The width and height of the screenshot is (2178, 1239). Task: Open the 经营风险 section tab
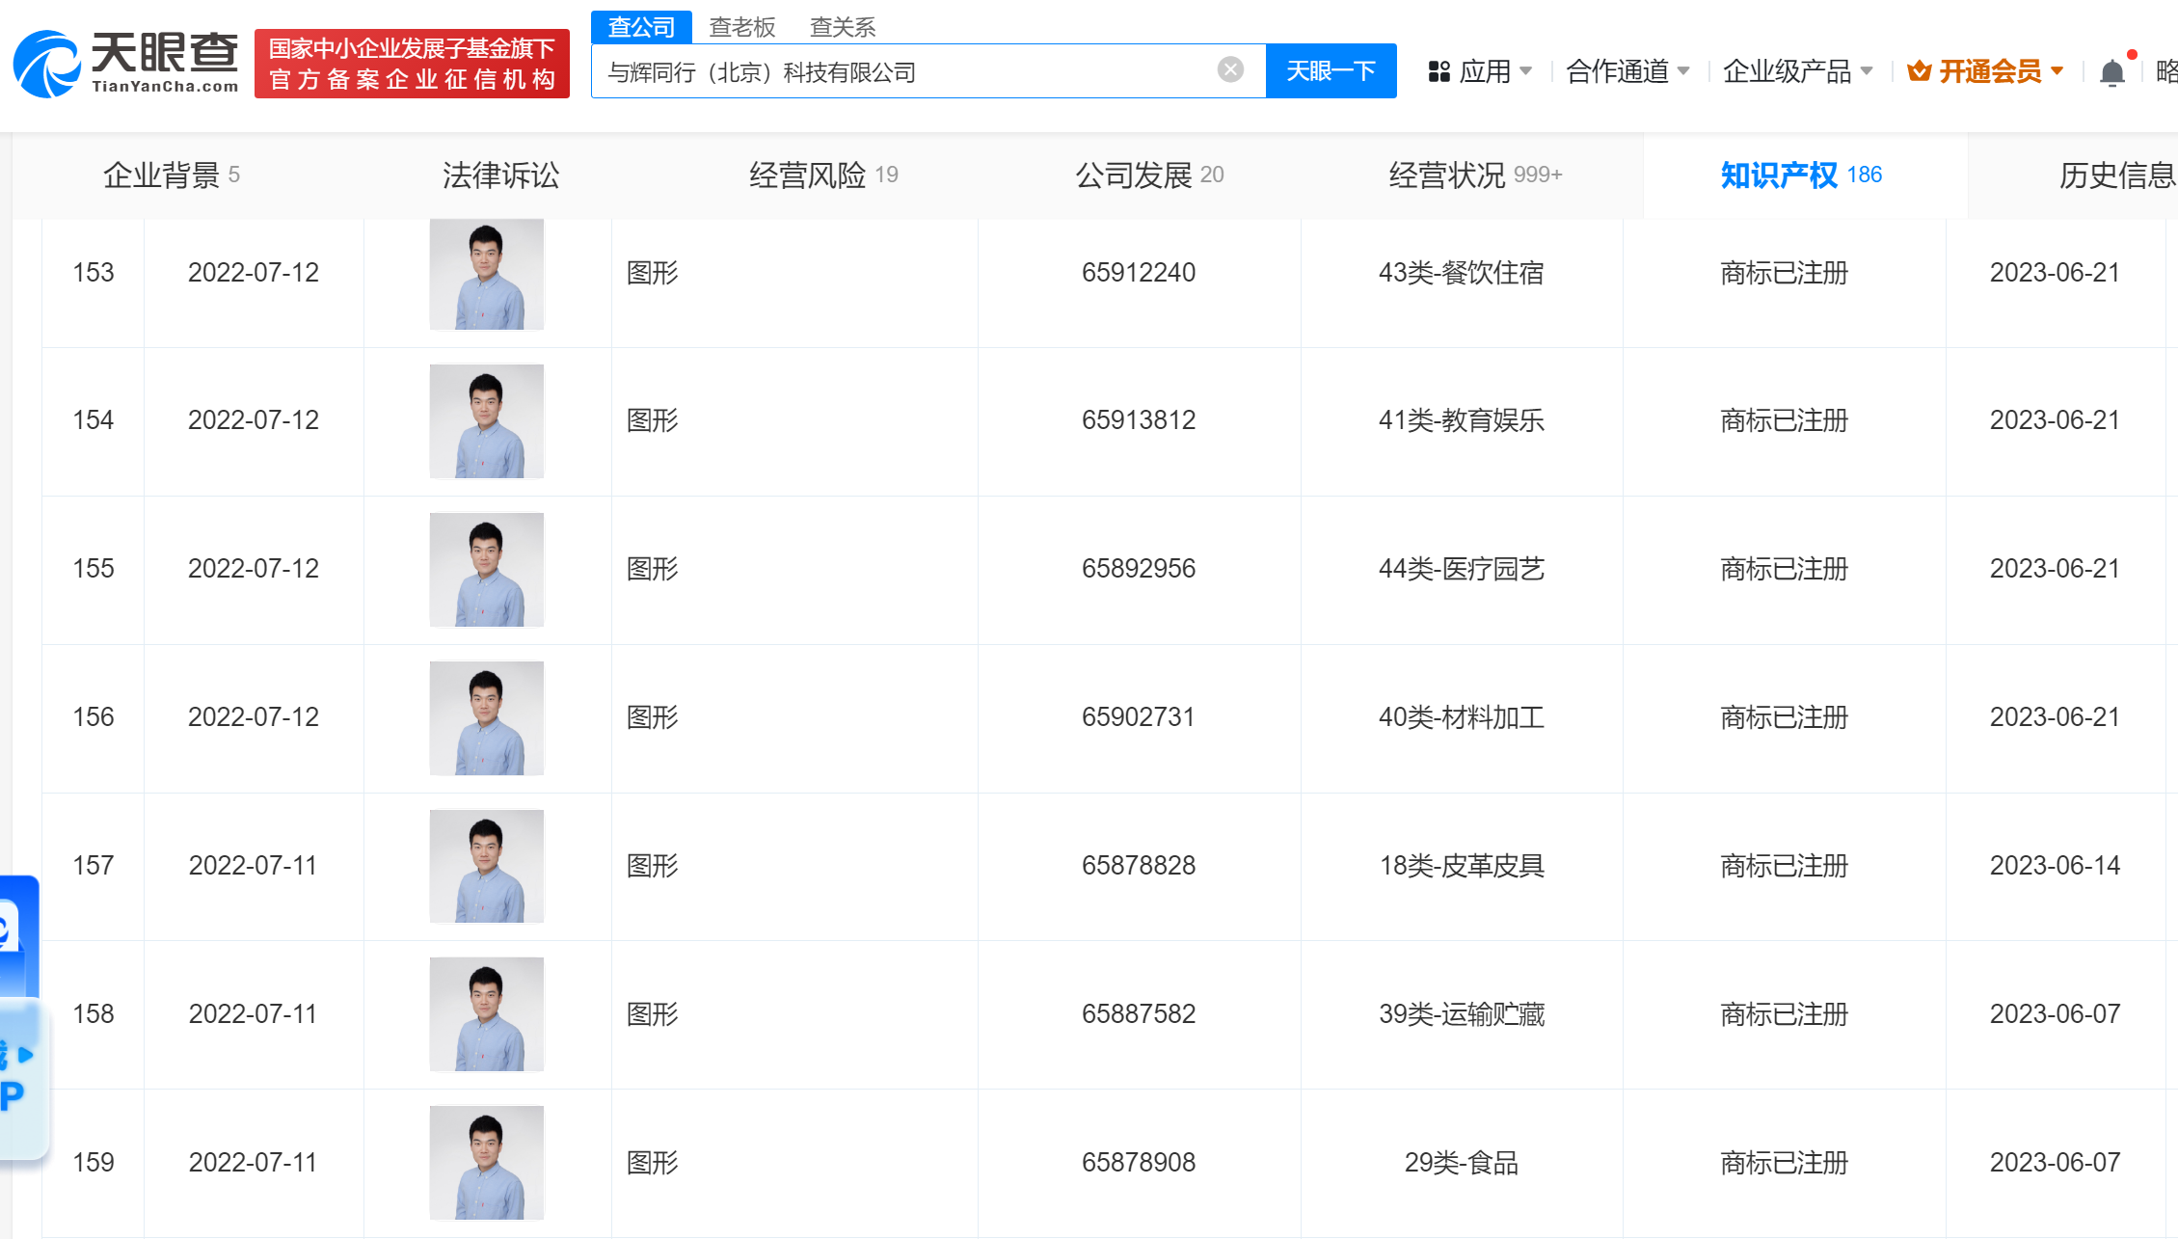822,175
